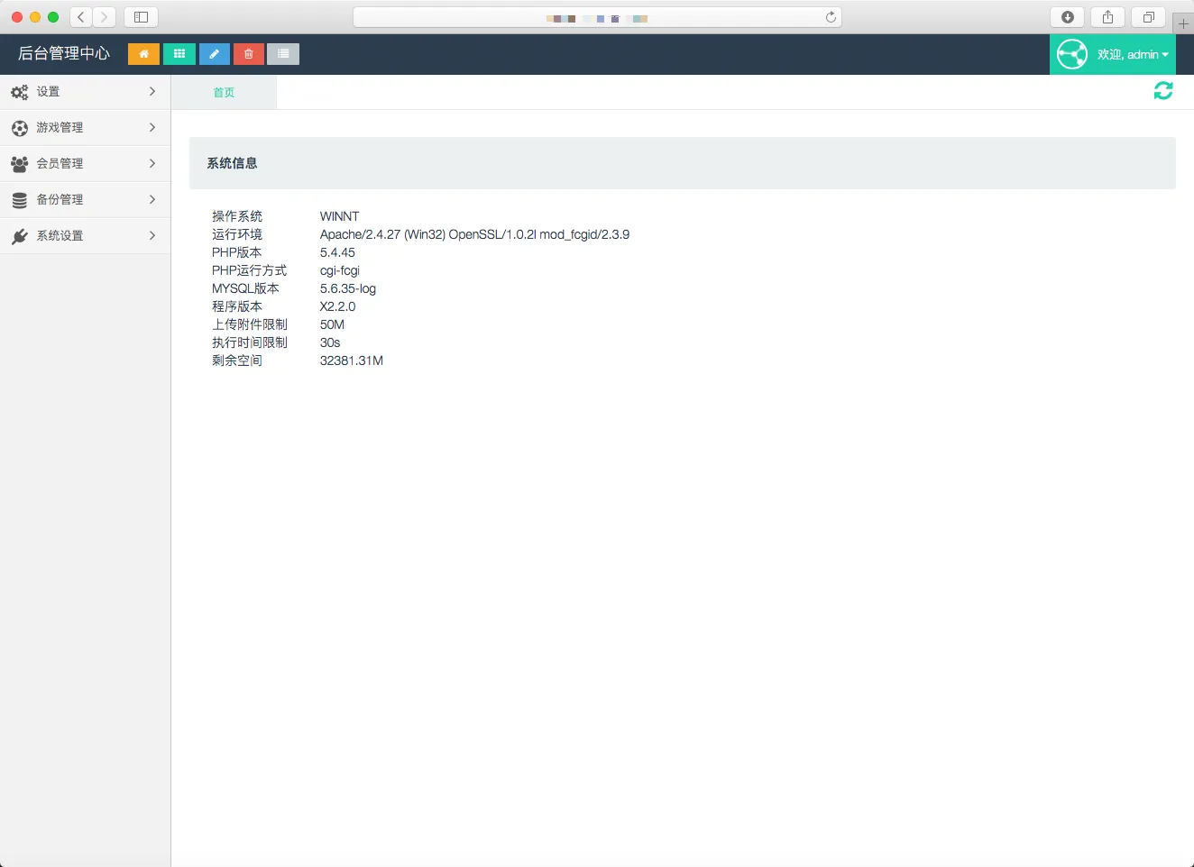Viewport: 1194px width, 867px height.
Task: Toggle the Safari sidebar button
Action: tap(141, 17)
